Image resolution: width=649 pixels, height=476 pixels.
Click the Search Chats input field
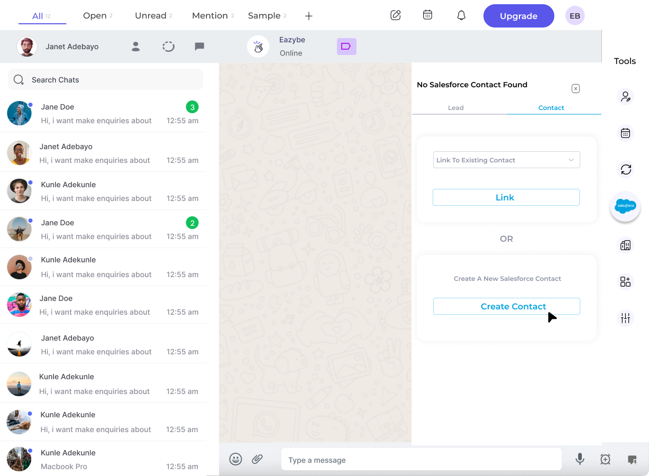click(x=105, y=79)
